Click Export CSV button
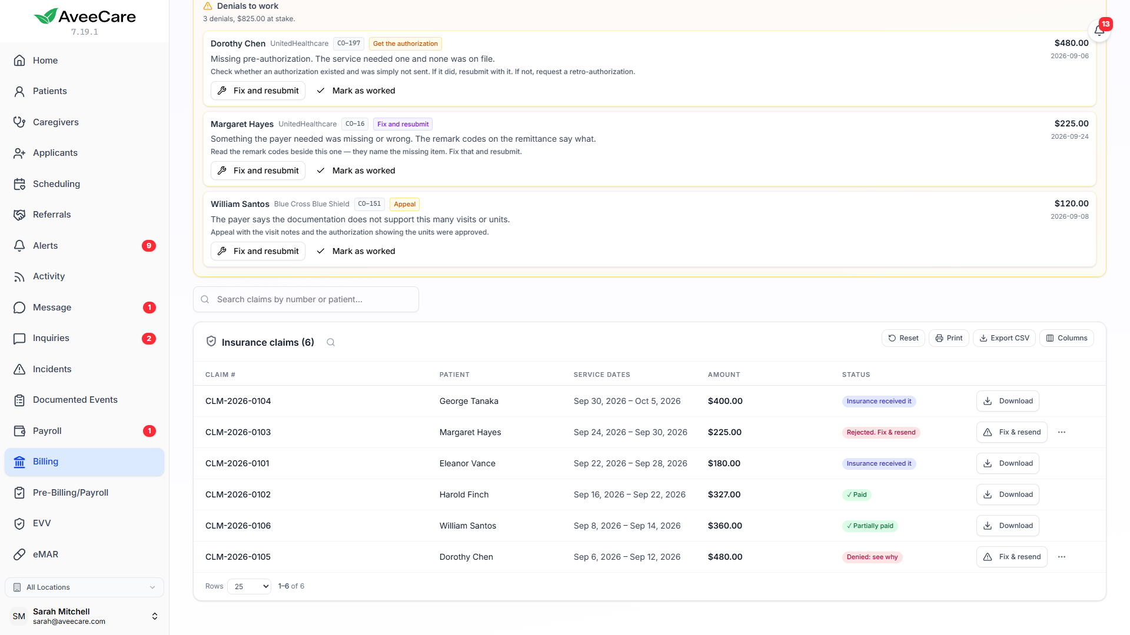 click(x=1004, y=338)
